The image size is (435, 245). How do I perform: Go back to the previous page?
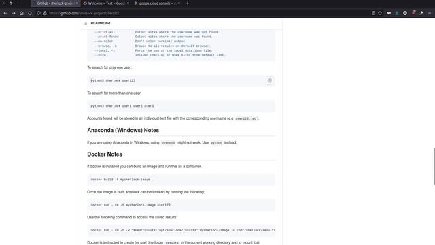[5, 13]
